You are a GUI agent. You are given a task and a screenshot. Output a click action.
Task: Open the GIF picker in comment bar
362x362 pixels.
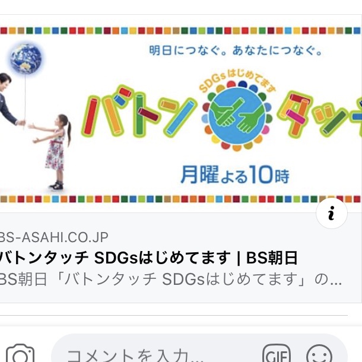coord(277,354)
